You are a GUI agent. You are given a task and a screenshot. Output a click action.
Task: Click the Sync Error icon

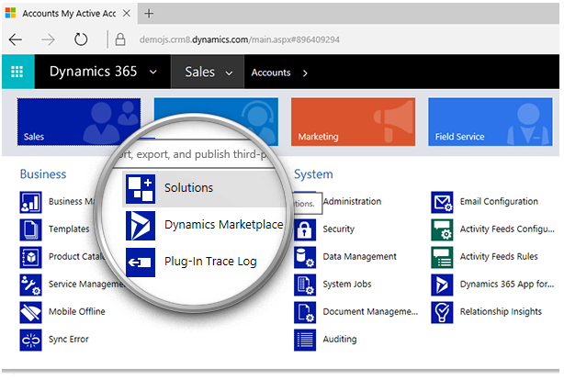coord(30,340)
